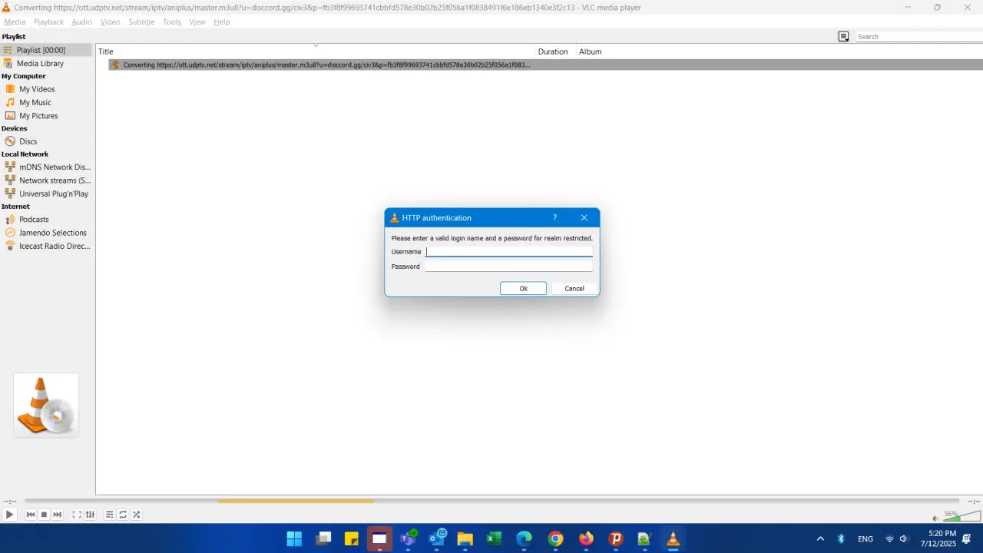Go to previous media in playlist
The height and width of the screenshot is (553, 983).
pyautogui.click(x=31, y=515)
